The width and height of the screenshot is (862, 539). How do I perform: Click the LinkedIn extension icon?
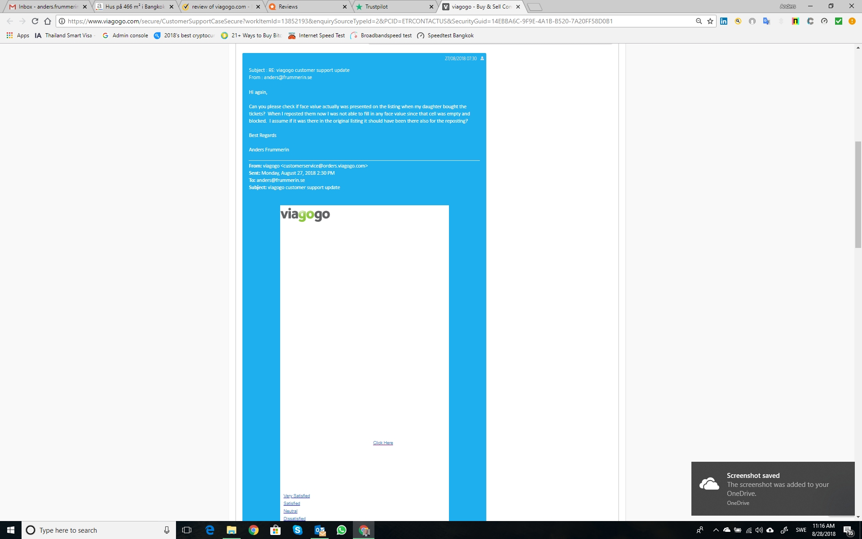click(x=724, y=21)
